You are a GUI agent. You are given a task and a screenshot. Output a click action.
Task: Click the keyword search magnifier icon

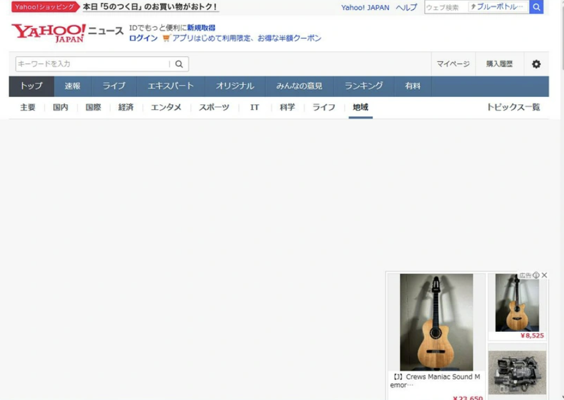point(179,64)
